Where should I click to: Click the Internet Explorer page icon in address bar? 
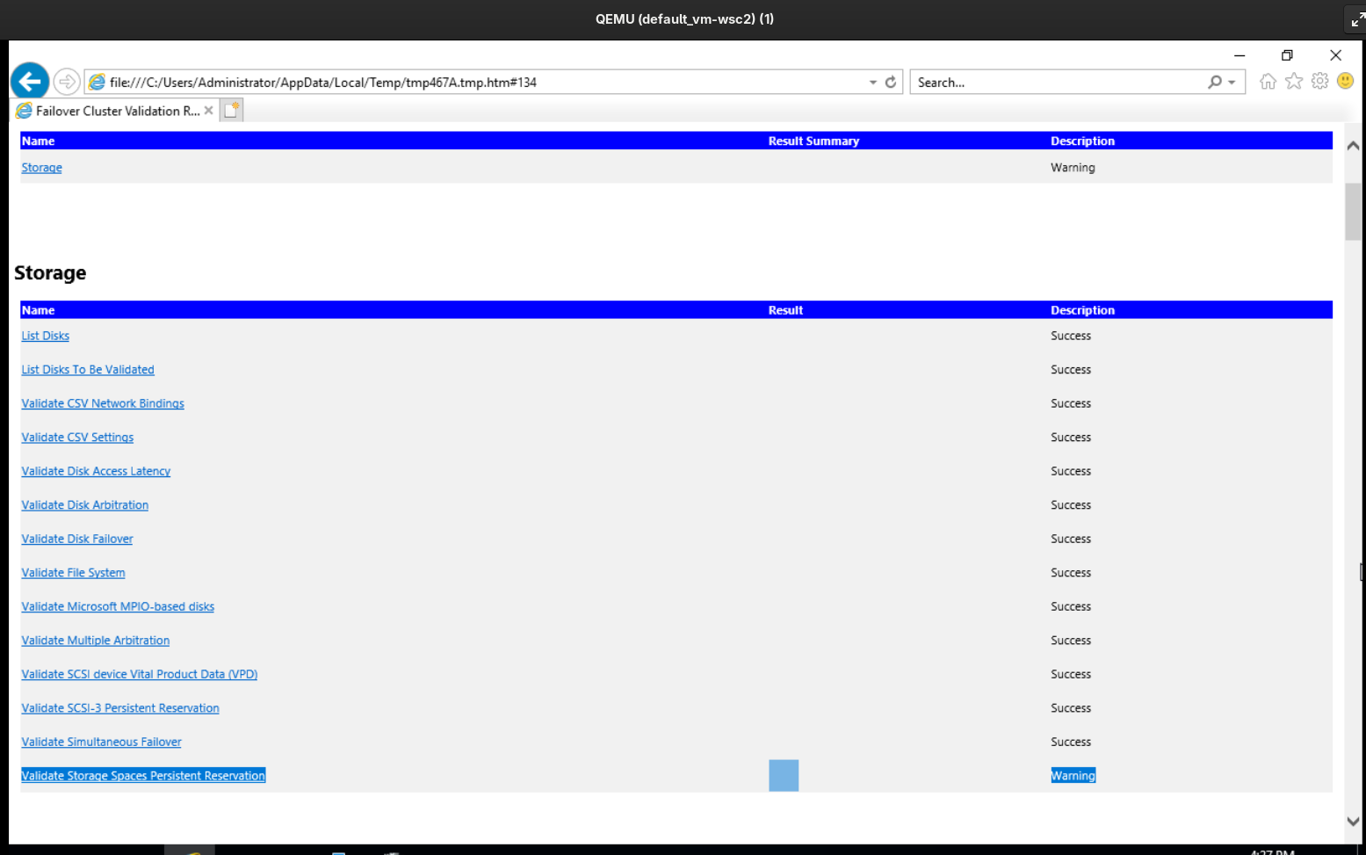[97, 82]
